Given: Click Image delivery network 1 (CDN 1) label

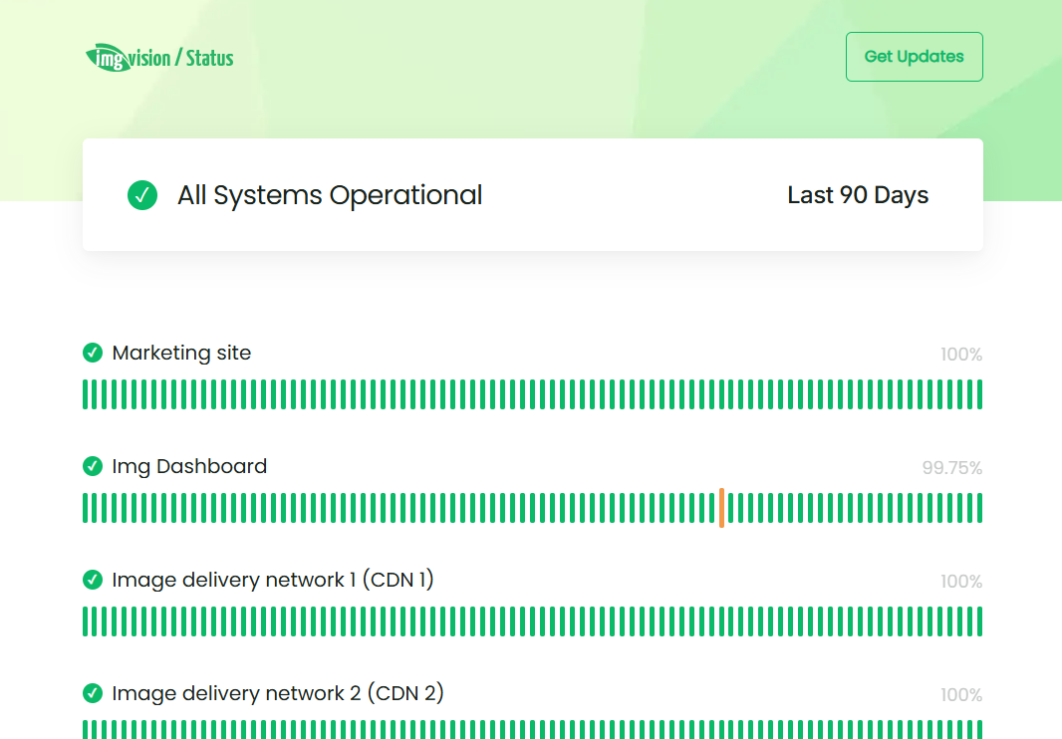Looking at the screenshot, I should point(273,580).
